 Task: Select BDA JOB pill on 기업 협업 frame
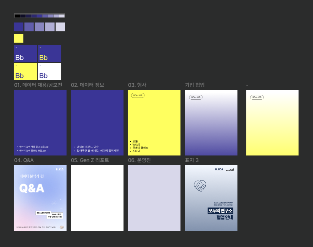pos(196,97)
